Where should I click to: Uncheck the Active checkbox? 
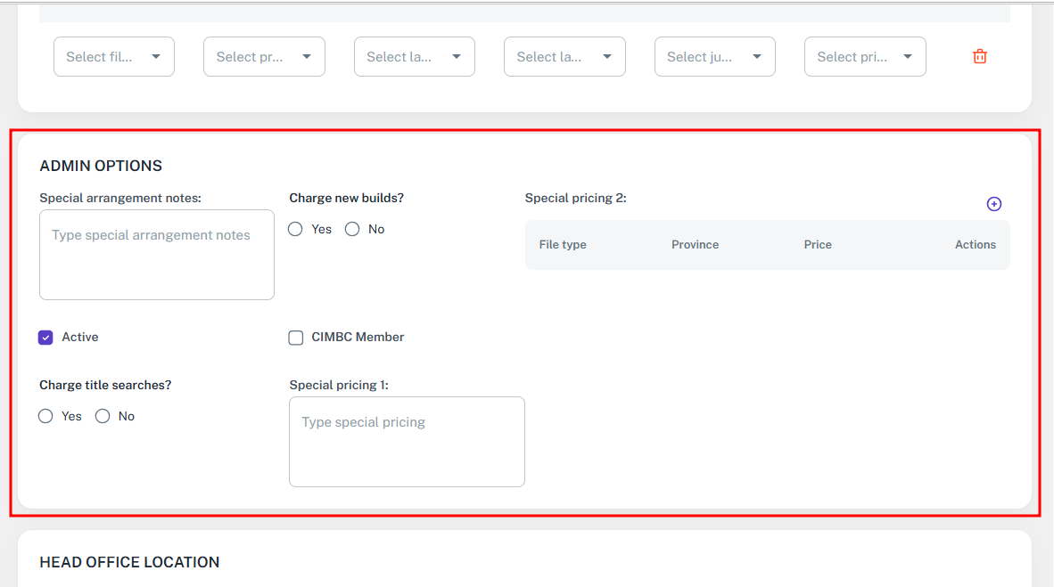45,338
